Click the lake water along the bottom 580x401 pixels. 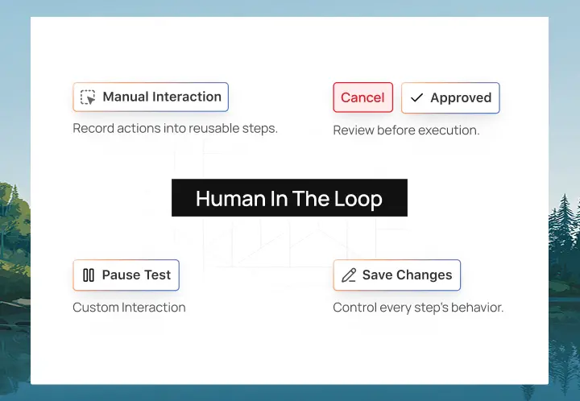[290, 393]
